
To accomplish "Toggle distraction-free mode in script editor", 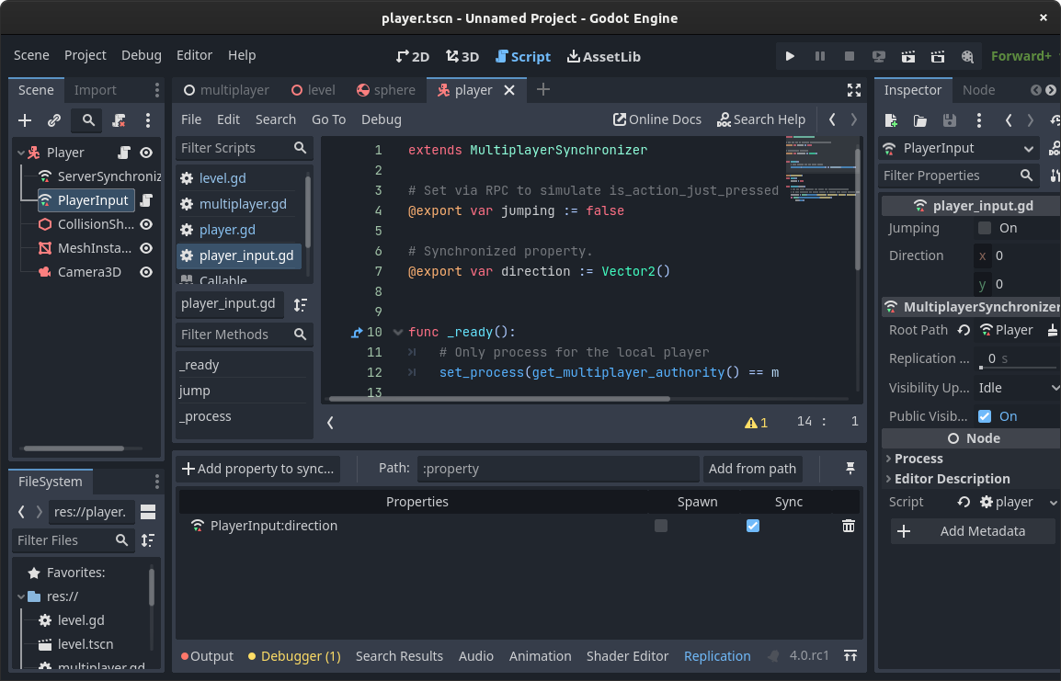I will point(854,90).
